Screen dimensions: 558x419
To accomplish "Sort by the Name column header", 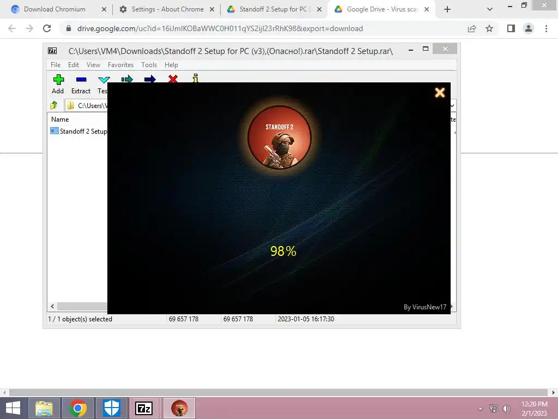I will click(60, 119).
